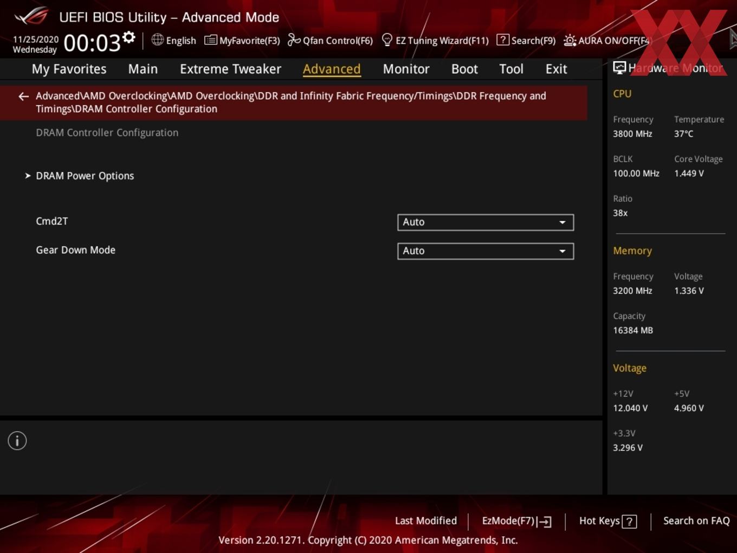Click Last Modified button
Screen dimensions: 737x553
(x=426, y=520)
